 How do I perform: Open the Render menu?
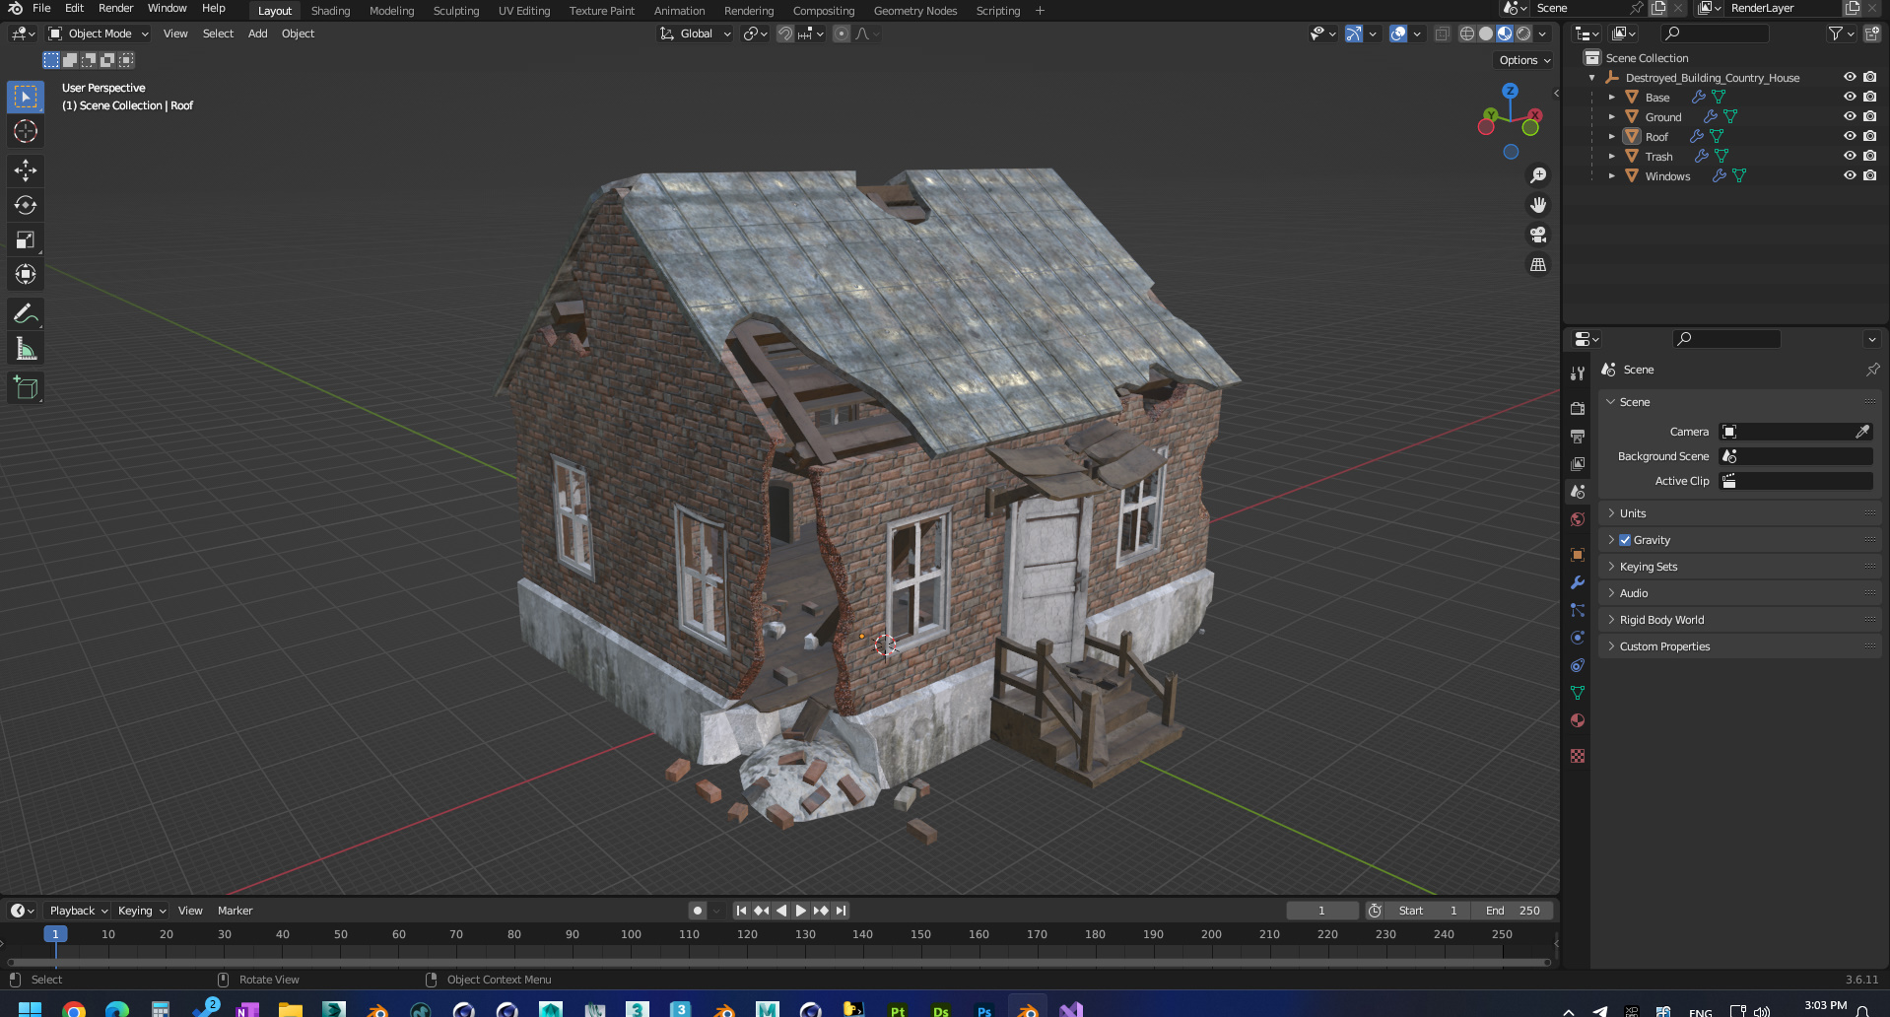tap(115, 8)
